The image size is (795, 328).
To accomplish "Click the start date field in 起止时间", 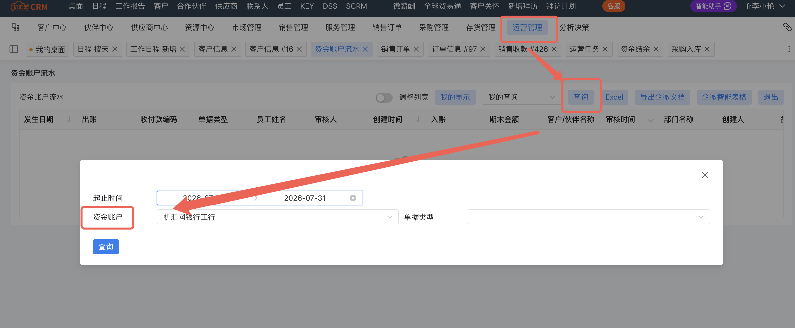I will (203, 198).
